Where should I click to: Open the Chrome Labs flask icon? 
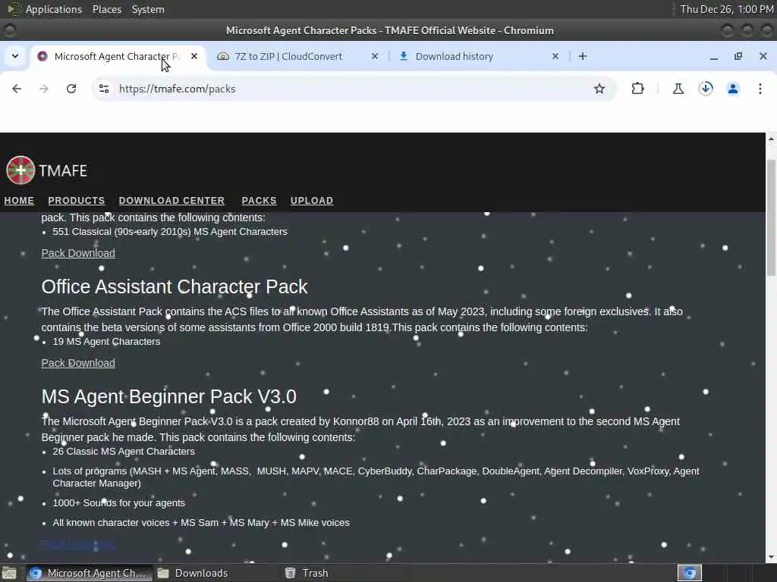(x=678, y=89)
